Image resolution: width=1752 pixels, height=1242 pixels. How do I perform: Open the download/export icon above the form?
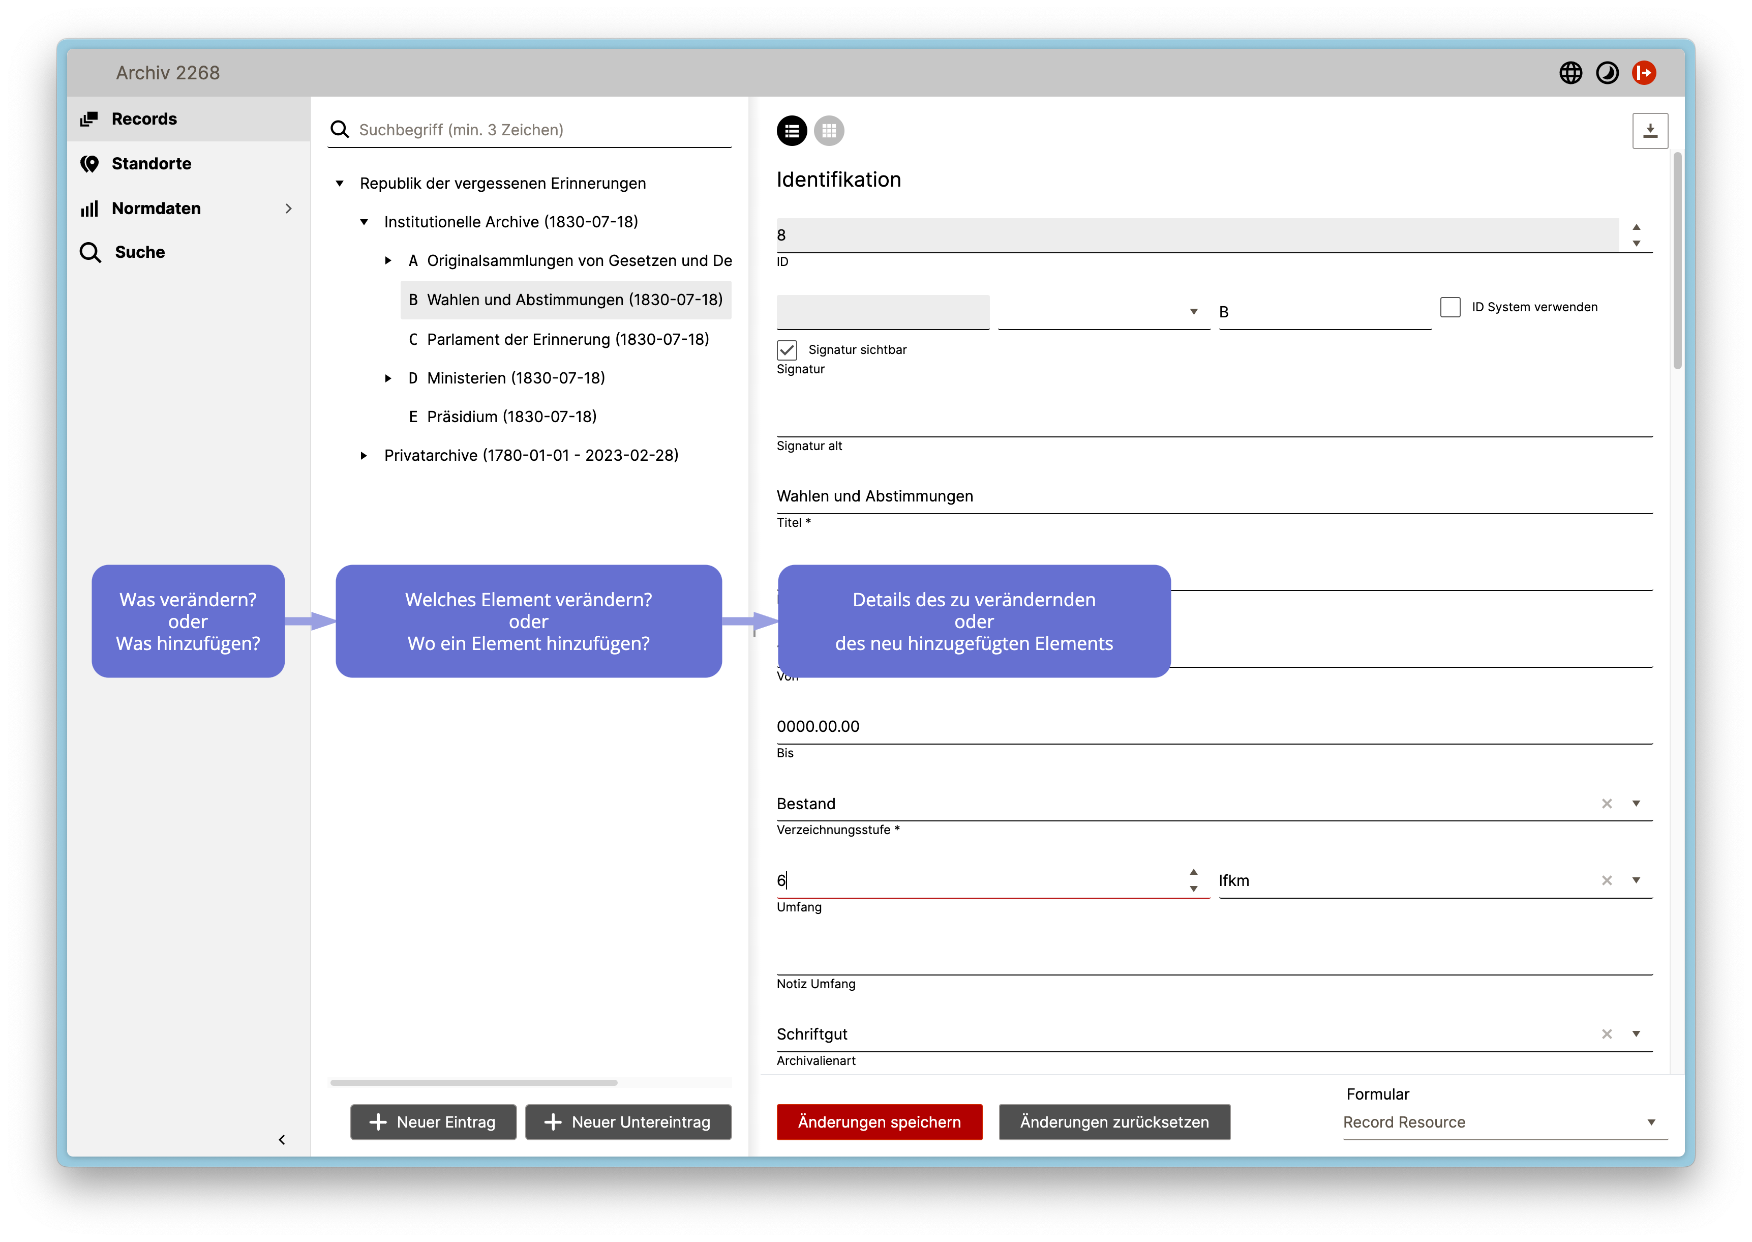tap(1650, 130)
